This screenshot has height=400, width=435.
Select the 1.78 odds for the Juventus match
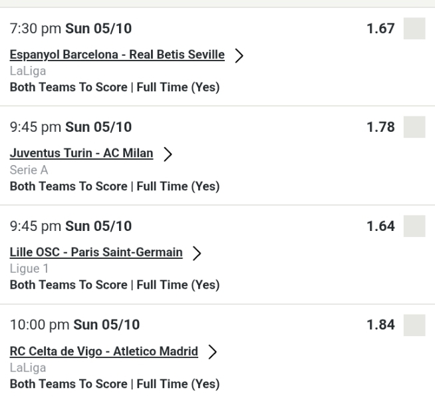[x=381, y=127]
